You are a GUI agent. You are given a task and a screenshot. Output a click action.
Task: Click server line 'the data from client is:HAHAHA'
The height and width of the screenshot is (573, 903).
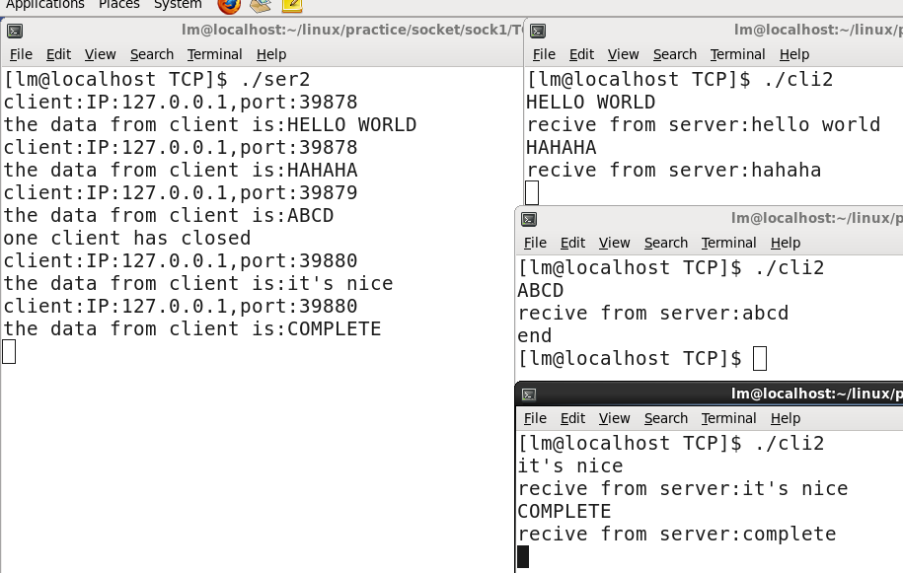[x=181, y=171]
